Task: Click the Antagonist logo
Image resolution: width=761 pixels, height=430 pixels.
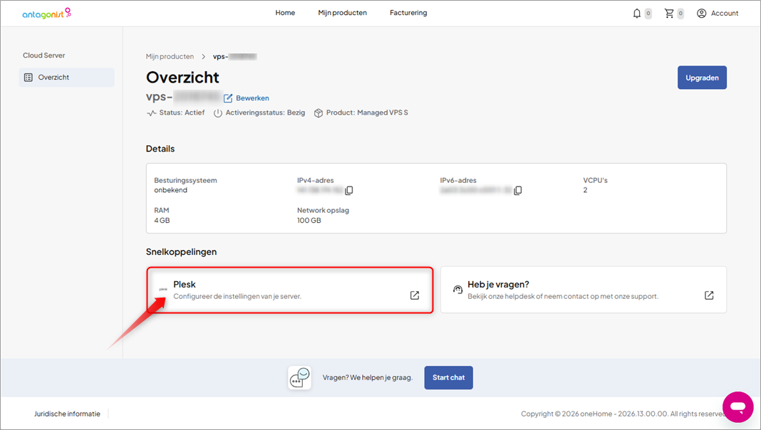Action: (46, 13)
